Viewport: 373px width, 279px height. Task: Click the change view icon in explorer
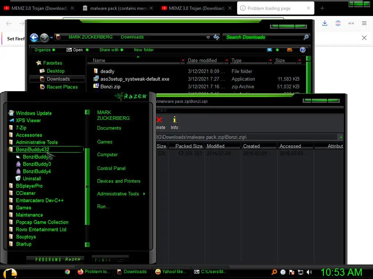click(x=269, y=50)
